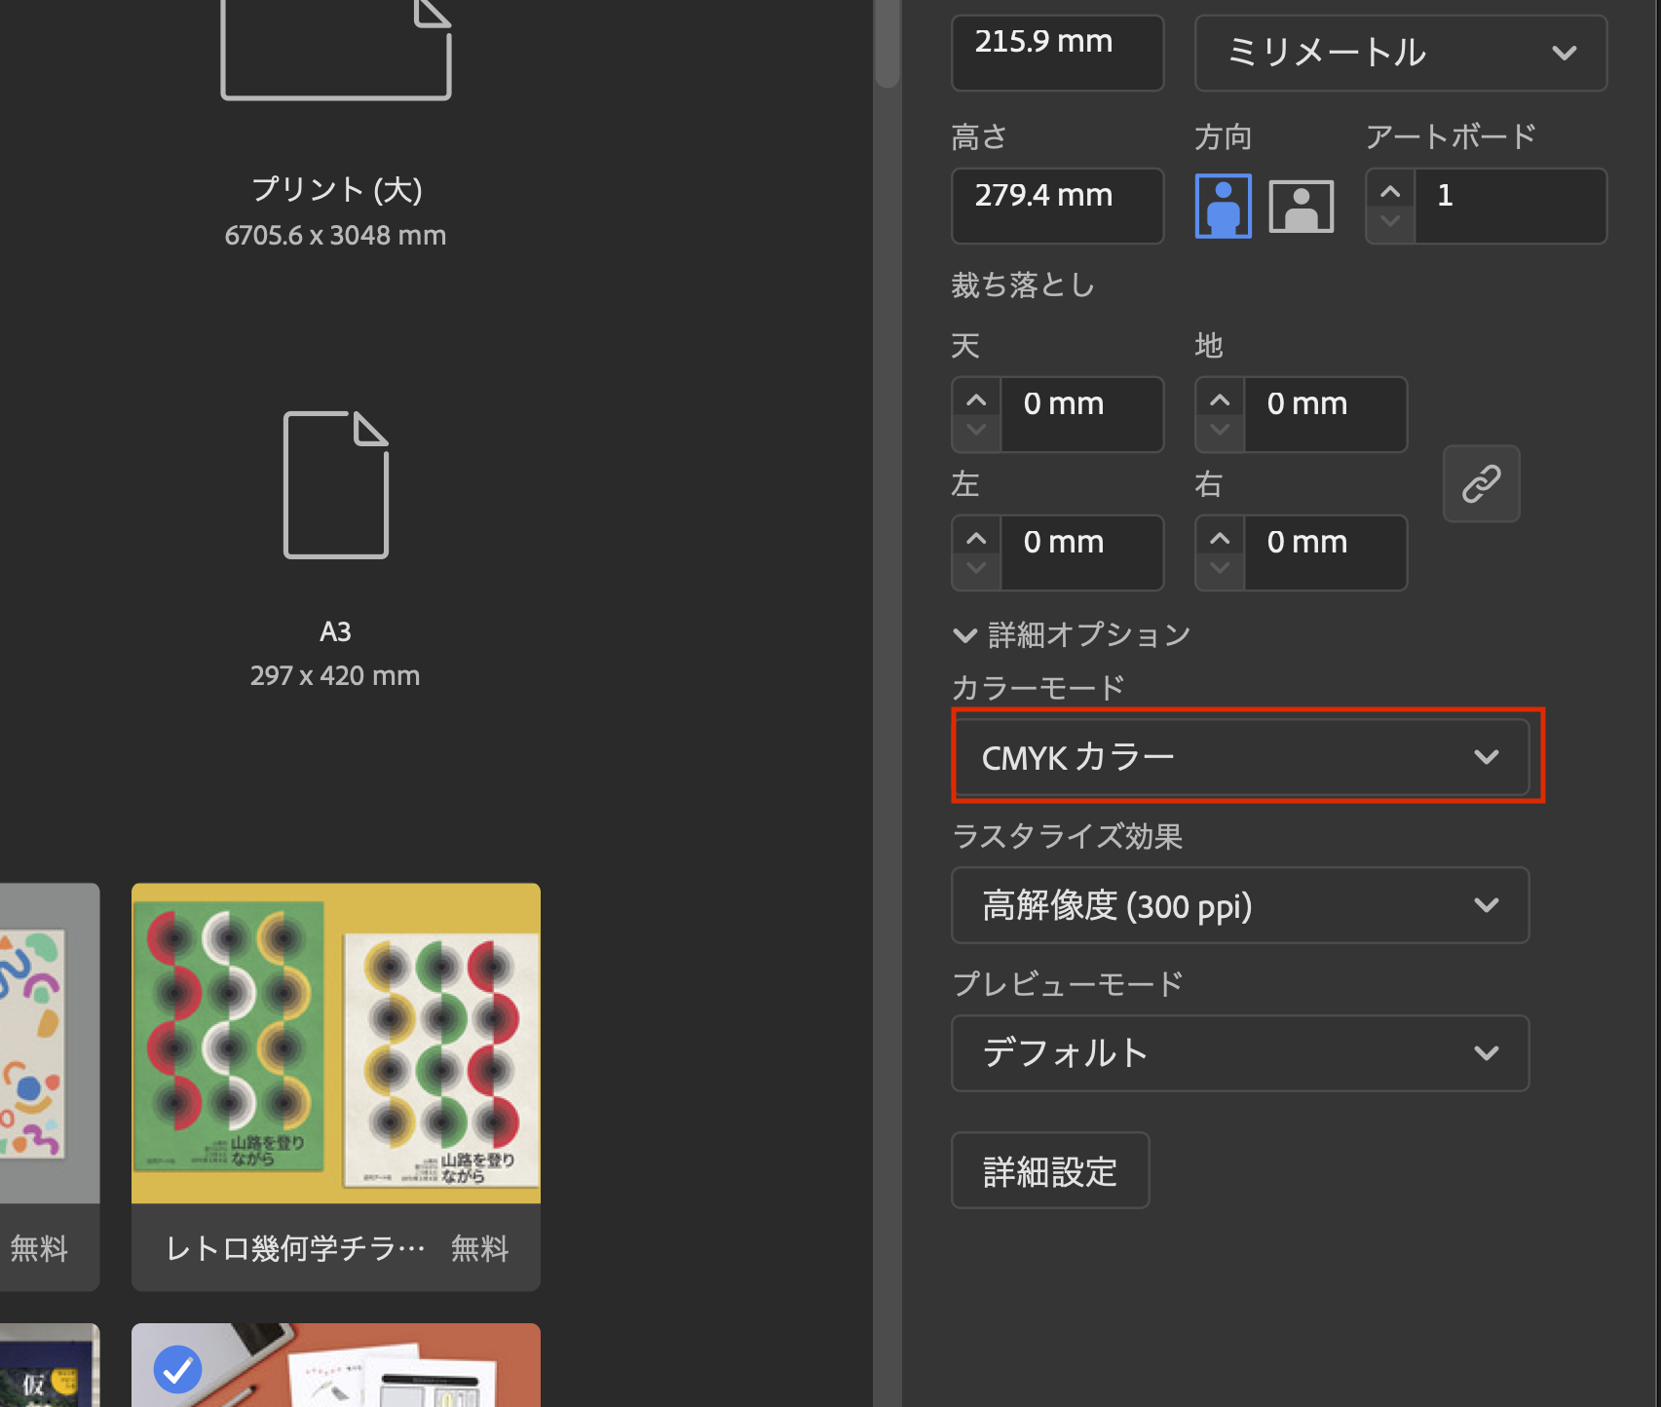
Task: Increase top bleed (天) value
Action: pyautogui.click(x=976, y=400)
